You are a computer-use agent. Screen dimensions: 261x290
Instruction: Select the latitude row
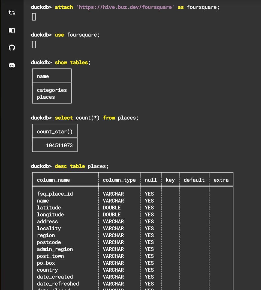pyautogui.click(x=133, y=208)
